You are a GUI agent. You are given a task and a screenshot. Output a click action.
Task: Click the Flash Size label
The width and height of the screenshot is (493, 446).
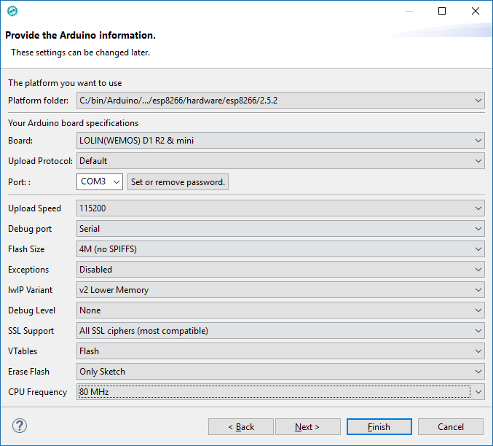click(x=26, y=249)
